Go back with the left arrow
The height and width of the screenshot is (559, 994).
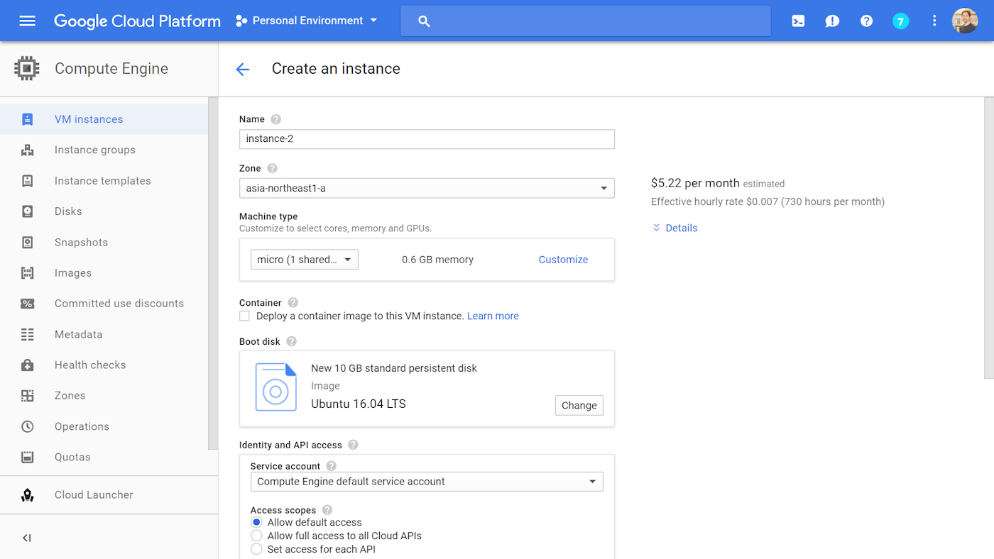tap(243, 69)
